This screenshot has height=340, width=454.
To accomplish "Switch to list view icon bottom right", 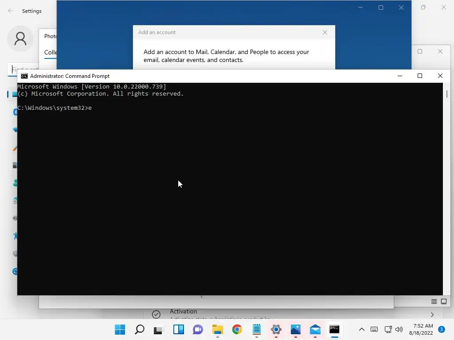I will 434,301.
